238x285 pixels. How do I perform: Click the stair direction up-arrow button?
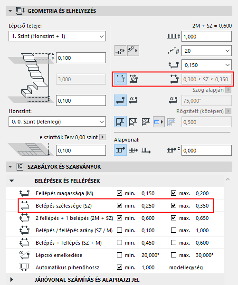tap(120, 51)
